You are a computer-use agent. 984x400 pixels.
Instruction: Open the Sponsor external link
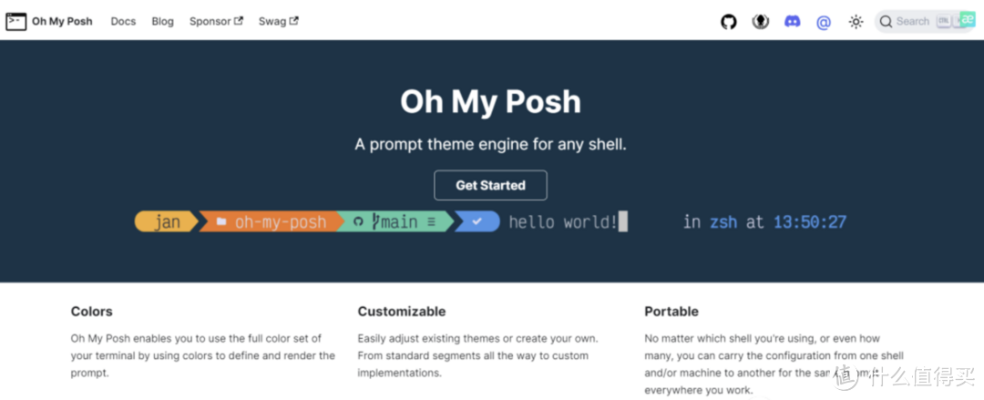[216, 21]
